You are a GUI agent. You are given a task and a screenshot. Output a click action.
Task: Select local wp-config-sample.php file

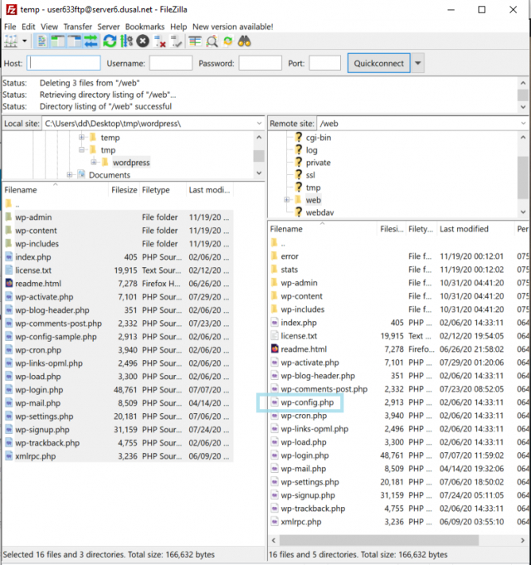56,337
